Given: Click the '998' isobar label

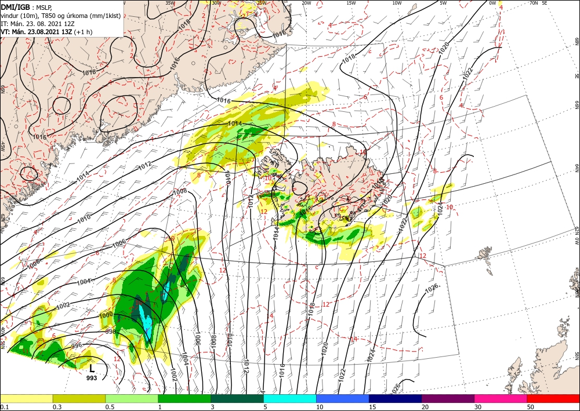Looking at the screenshot, I should (x=111, y=332).
